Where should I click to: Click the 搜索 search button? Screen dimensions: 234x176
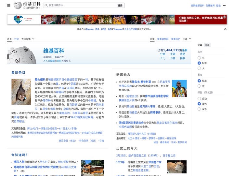120,6
